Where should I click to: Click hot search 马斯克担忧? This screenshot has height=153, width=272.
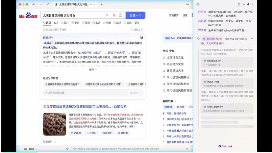tap(180, 125)
